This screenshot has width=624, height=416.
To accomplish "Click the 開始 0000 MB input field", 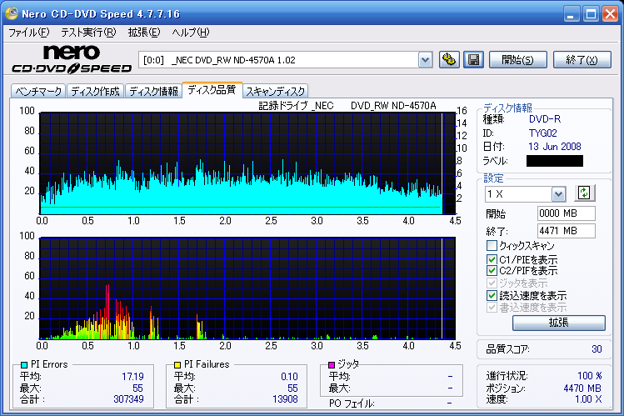I will click(x=566, y=213).
